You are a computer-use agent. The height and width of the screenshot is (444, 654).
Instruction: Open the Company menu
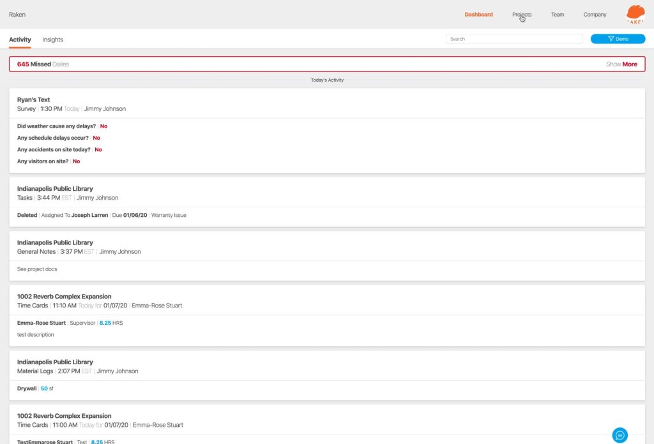coord(595,15)
